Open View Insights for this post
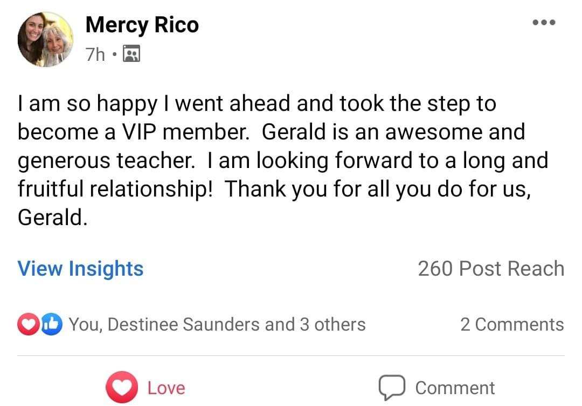 pyautogui.click(x=81, y=268)
